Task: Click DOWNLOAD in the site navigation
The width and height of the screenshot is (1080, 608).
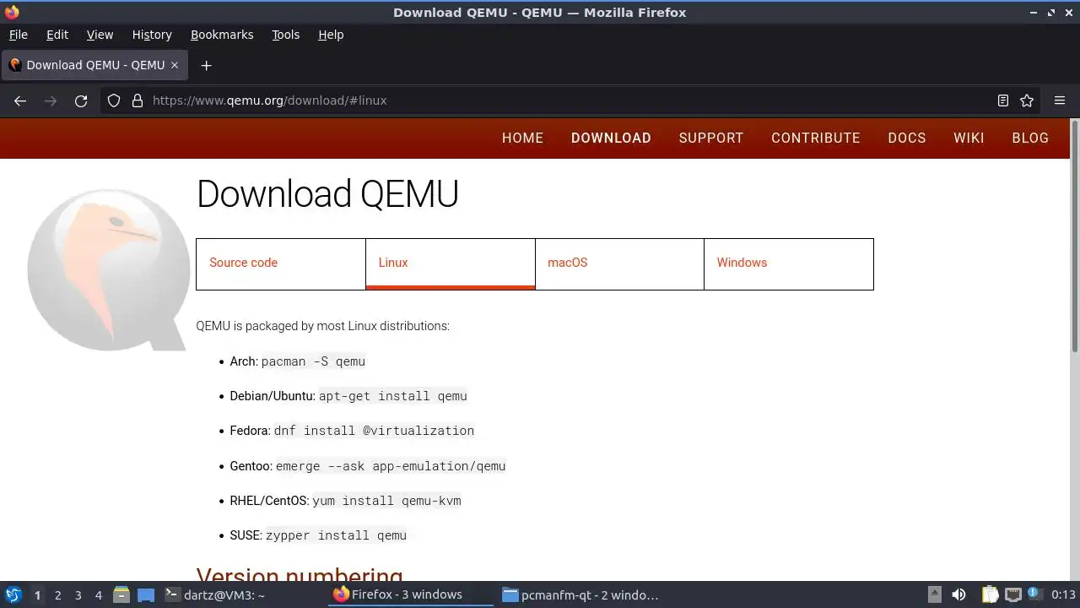Action: pyautogui.click(x=611, y=138)
